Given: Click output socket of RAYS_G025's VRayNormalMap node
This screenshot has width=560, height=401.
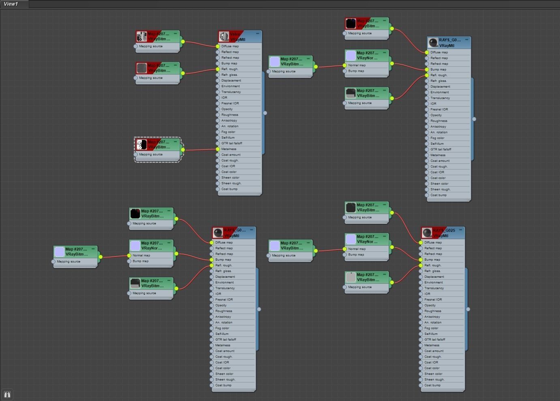Looking at the screenshot, I should click(392, 247).
